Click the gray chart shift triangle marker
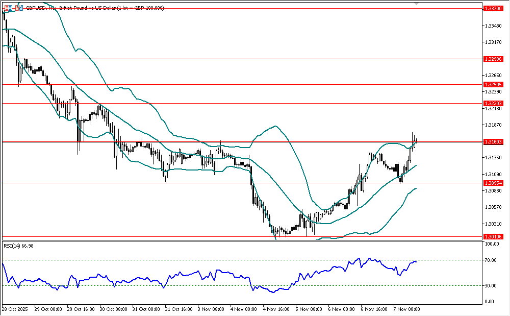 coord(416,4)
